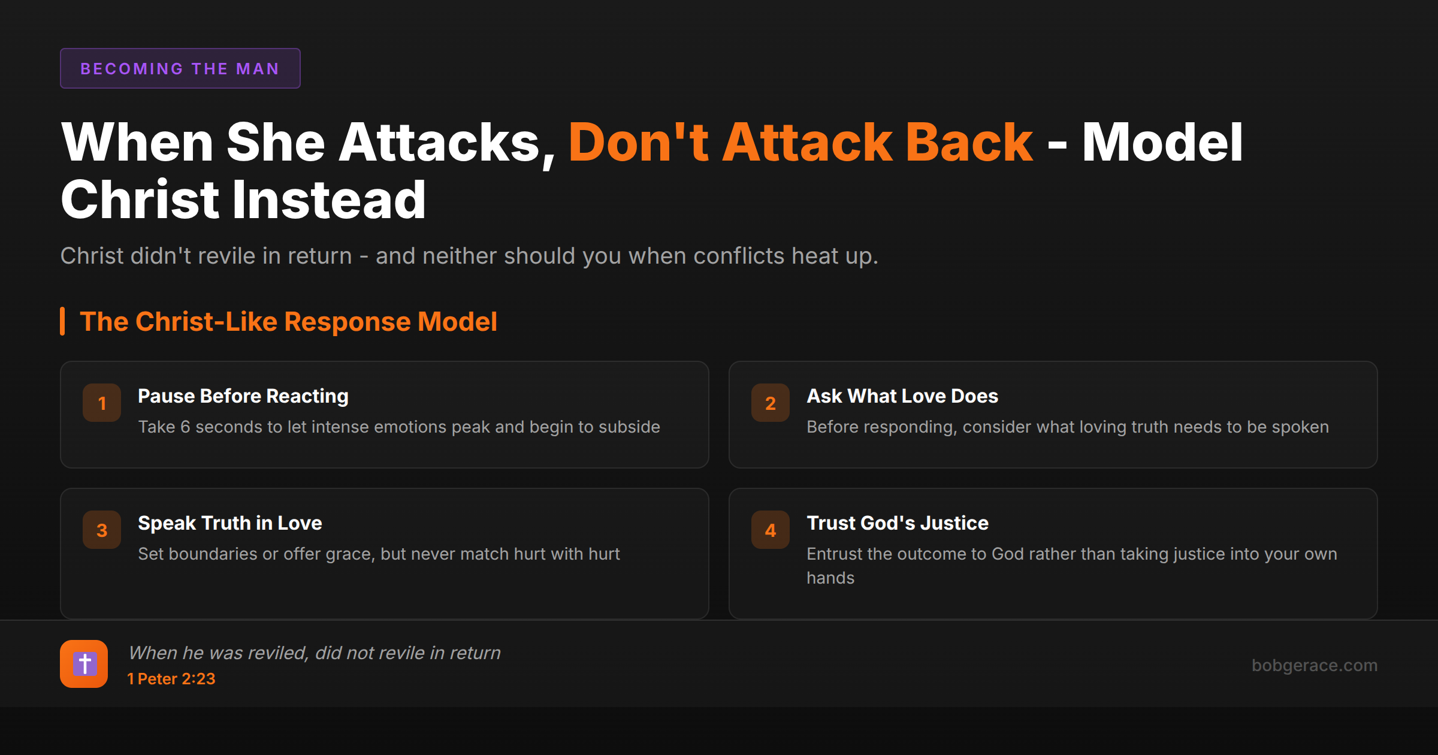Expand The Christ-Like Response Model section
Screen dimensions: 1438x755
point(289,322)
